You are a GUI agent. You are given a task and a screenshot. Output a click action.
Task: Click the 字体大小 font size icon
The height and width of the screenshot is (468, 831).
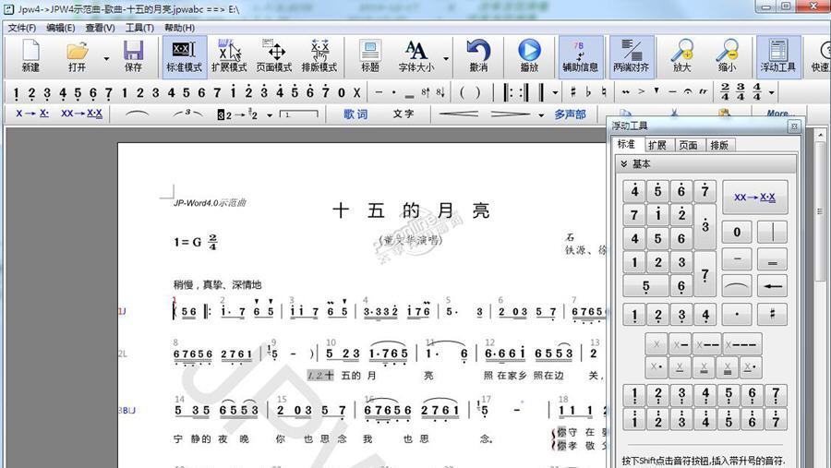click(x=416, y=56)
